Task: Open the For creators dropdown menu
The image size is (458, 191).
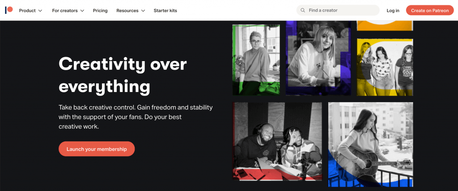Action: 68,11
